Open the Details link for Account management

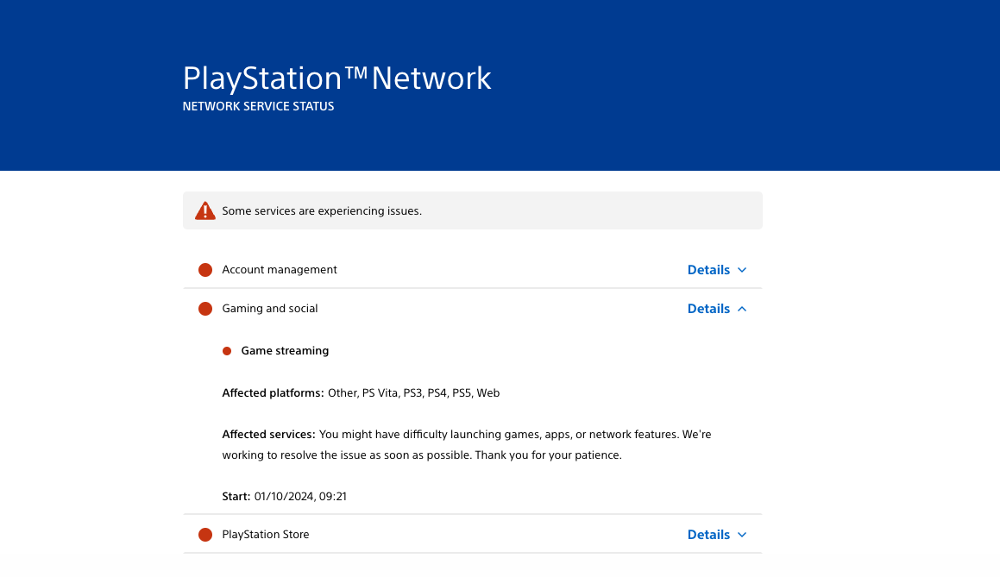(708, 270)
